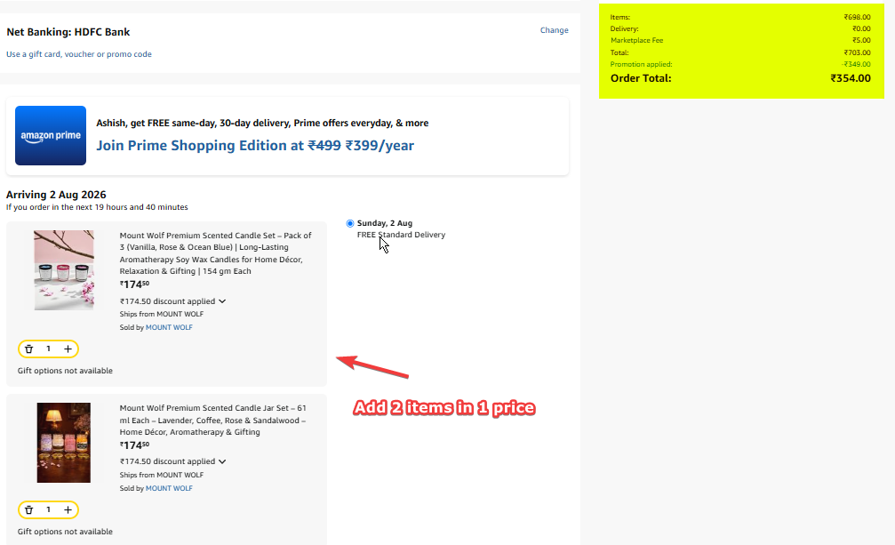Click the Delivery ₹0.00 summary line
895x545 pixels.
[740, 28]
